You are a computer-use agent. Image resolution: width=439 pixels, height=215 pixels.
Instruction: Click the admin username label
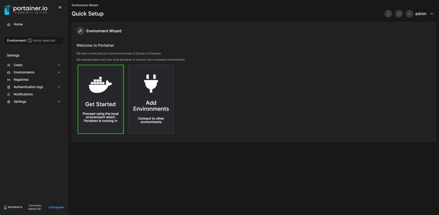pos(421,14)
